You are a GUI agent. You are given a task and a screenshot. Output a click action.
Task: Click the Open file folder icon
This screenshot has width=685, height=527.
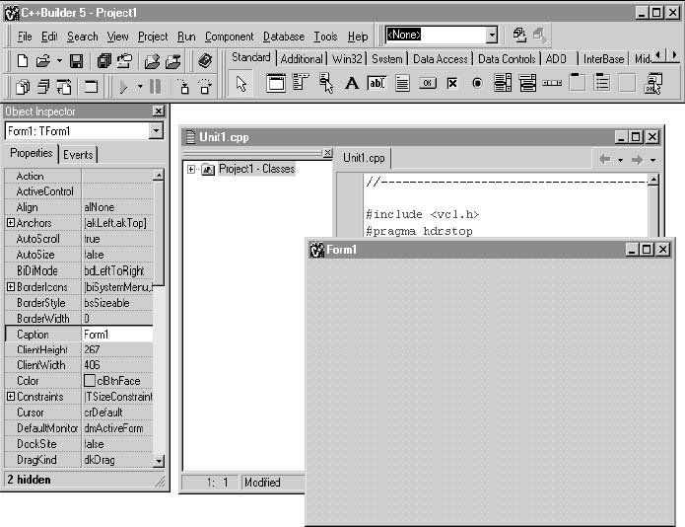tap(43, 61)
